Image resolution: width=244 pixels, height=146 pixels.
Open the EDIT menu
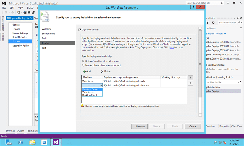[12, 8]
